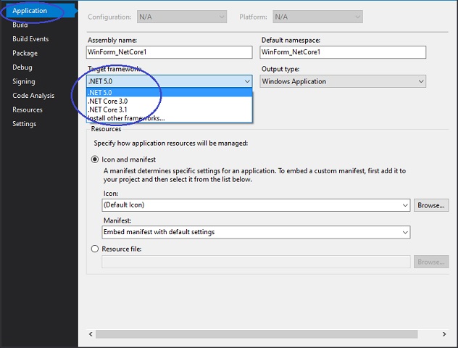
Task: Open the Icon combo box
Action: (x=256, y=205)
